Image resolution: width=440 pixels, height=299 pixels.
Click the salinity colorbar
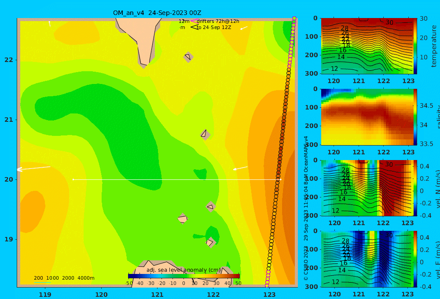pos(415,117)
